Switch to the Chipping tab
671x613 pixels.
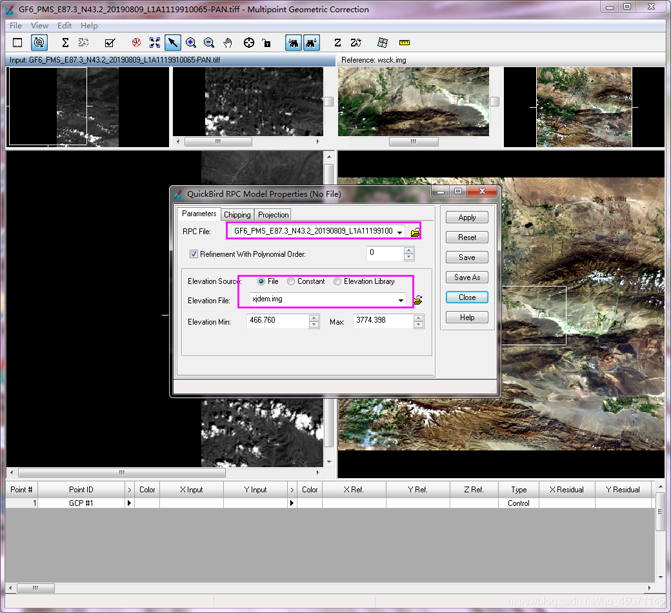click(x=237, y=214)
